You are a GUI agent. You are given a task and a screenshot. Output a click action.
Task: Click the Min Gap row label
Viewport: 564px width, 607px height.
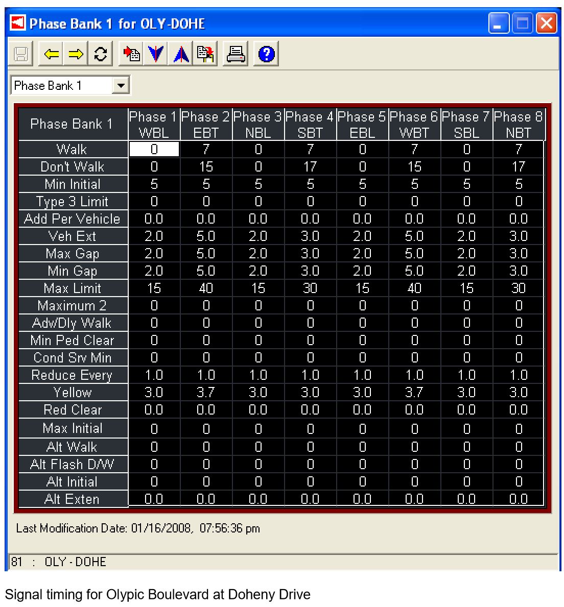(73, 271)
